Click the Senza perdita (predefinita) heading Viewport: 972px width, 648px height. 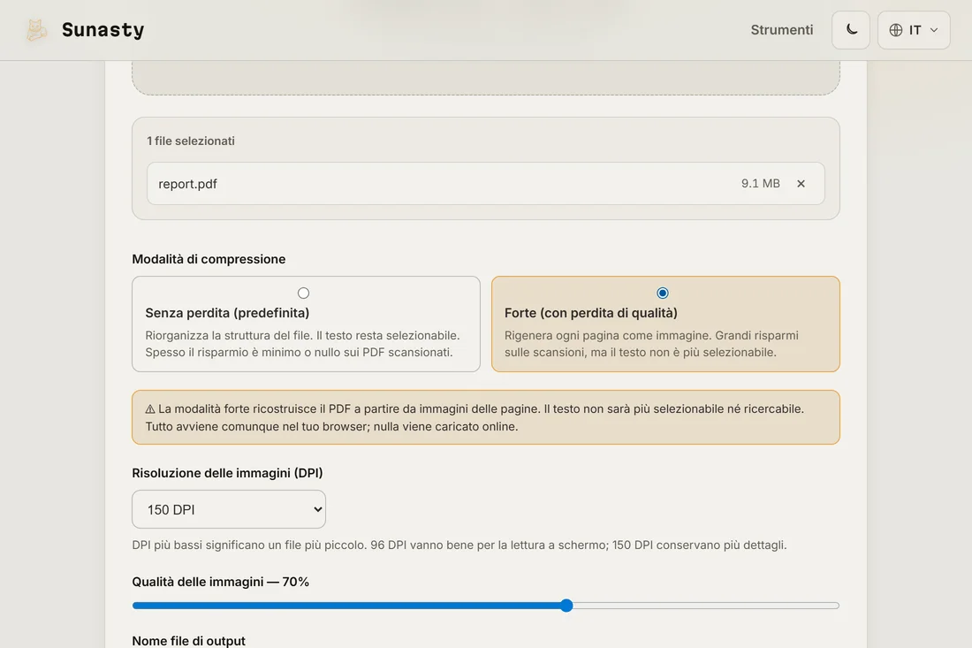pos(227,313)
